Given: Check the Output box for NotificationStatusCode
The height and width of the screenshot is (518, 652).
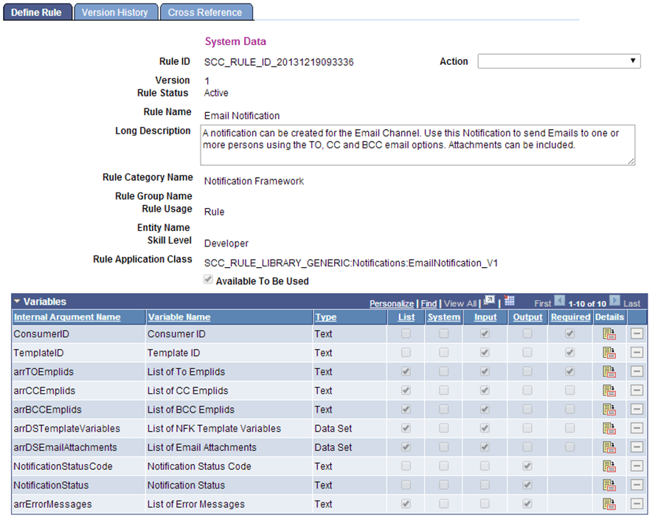Looking at the screenshot, I should point(527,466).
